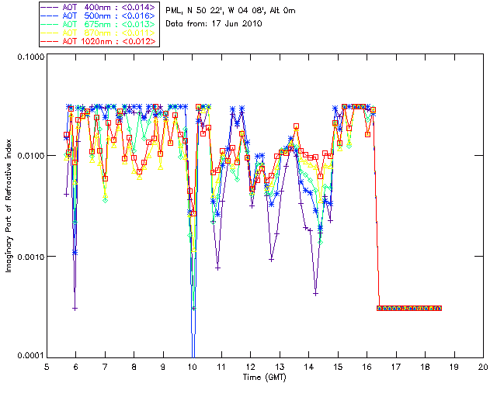Viewport: 497px width, 397px height.
Task: Click the AOT 675nm legend entry
Action: pyautogui.click(x=99, y=24)
